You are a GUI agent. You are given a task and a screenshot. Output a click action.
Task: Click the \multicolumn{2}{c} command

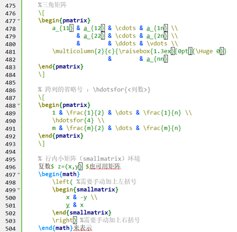[84, 52]
